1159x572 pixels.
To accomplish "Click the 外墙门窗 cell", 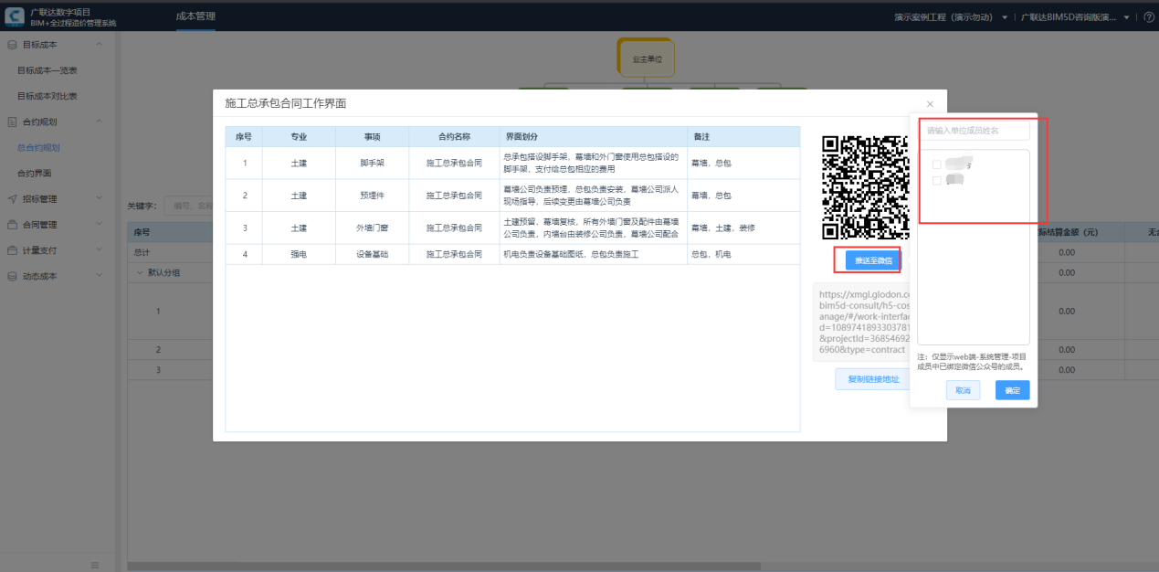I will click(x=373, y=228).
